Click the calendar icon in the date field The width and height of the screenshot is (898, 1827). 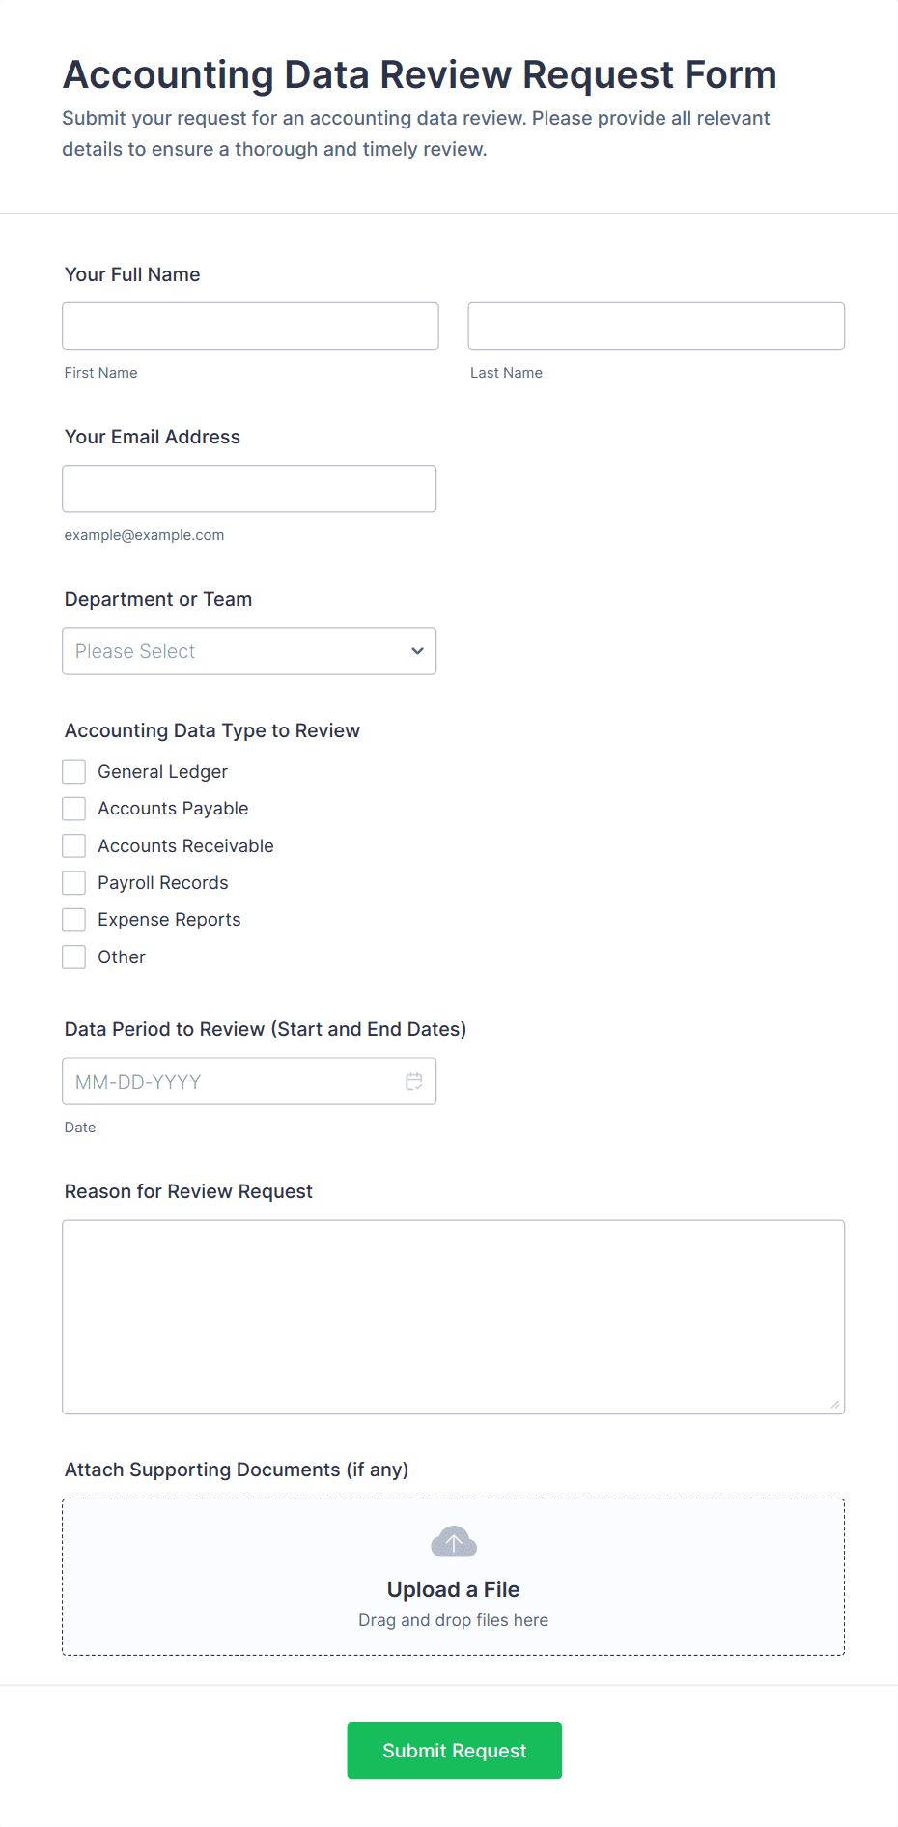click(414, 1081)
